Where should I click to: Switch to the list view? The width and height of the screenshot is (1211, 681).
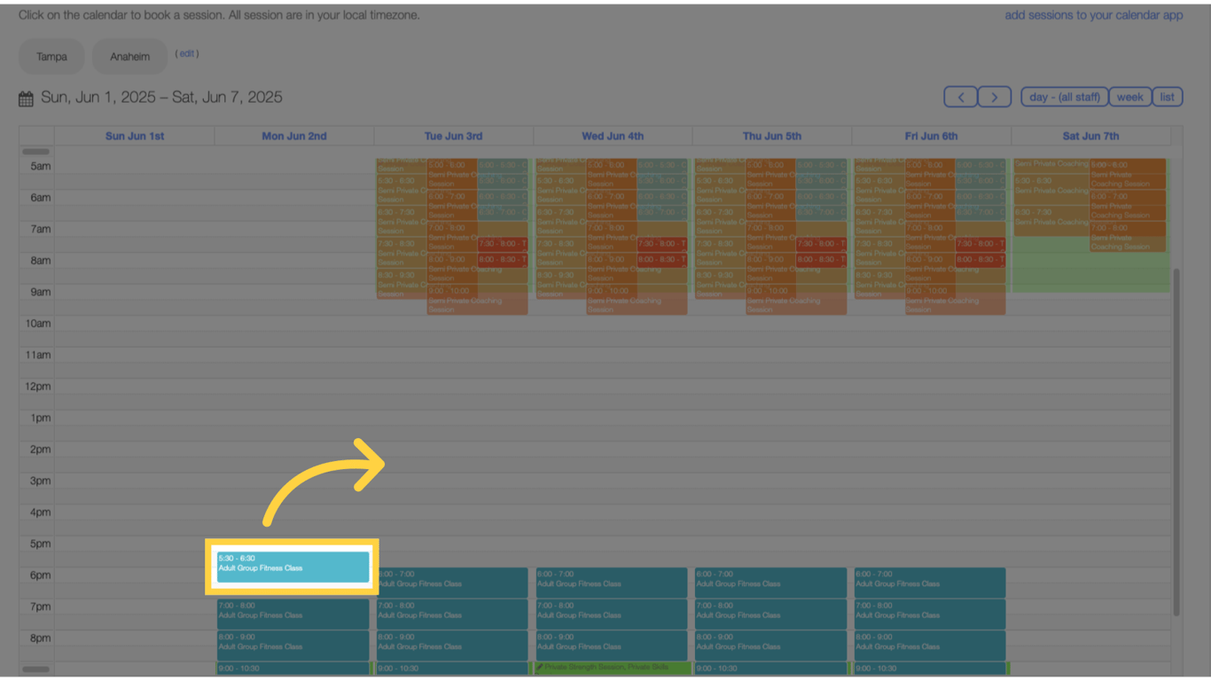[x=1168, y=96]
